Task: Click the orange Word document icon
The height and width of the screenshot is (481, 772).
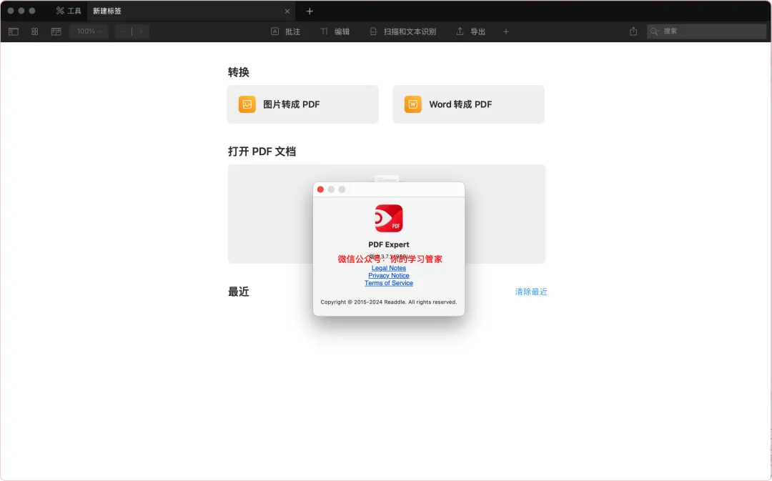Action: coord(413,104)
